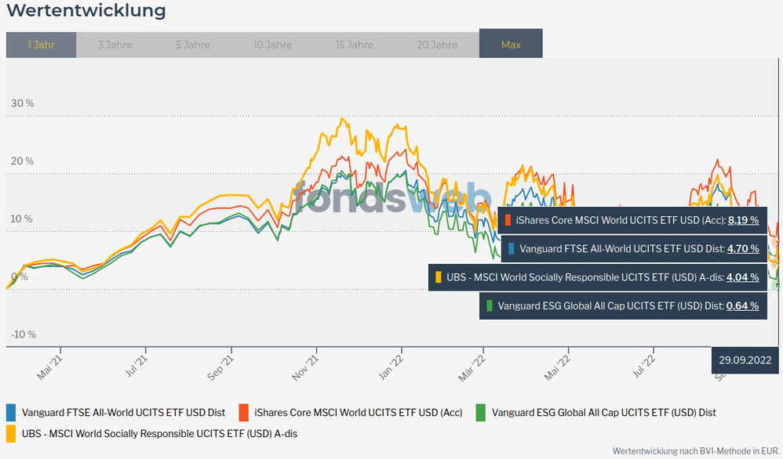Open the 5 Jahre performance view

tap(192, 45)
